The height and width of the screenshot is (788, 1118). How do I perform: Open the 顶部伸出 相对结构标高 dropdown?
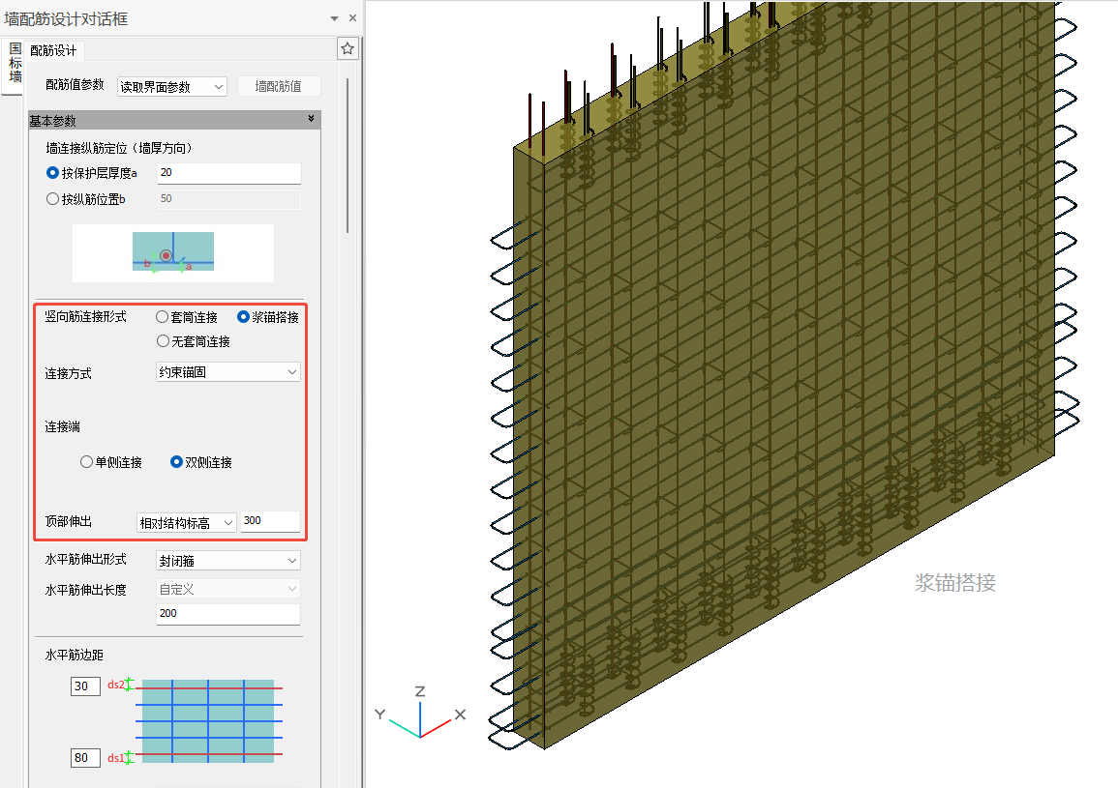click(x=187, y=522)
